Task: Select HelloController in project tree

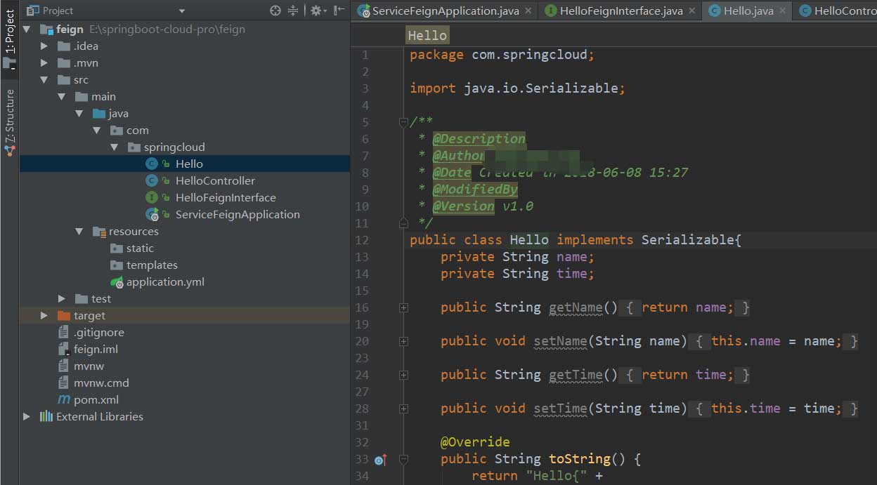Action: (215, 181)
